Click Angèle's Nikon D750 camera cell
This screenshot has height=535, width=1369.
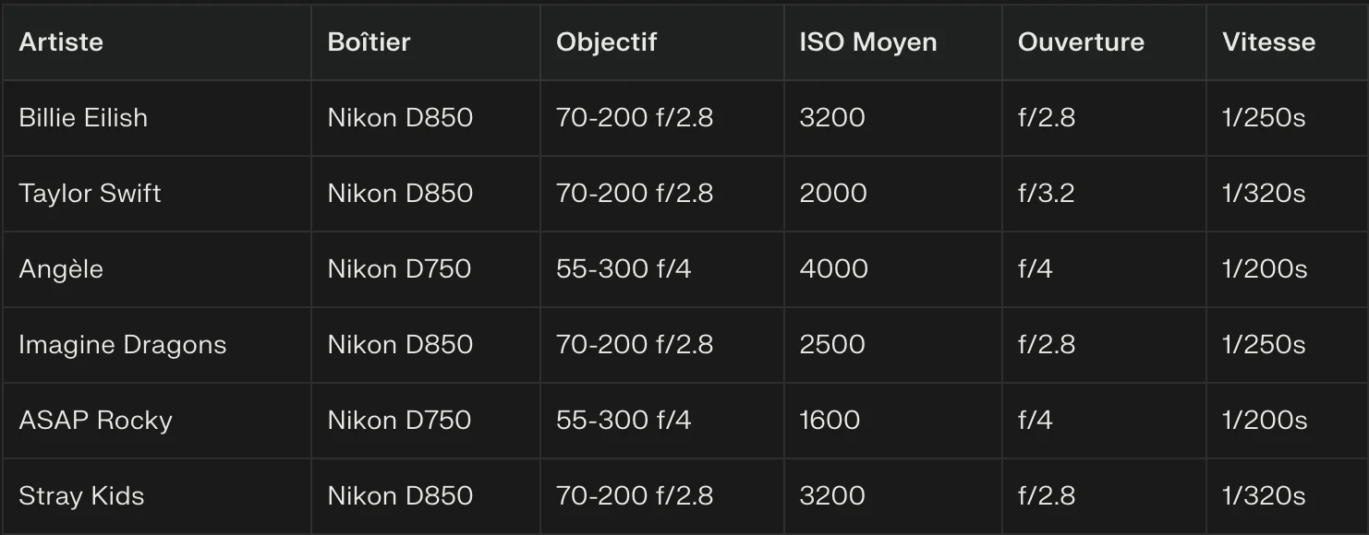click(399, 269)
